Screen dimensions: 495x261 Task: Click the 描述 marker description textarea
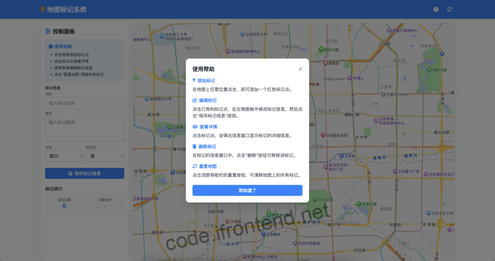coord(85,129)
